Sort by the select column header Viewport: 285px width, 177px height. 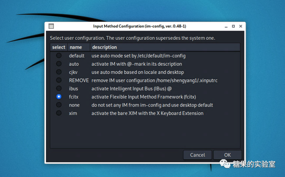tap(59, 47)
